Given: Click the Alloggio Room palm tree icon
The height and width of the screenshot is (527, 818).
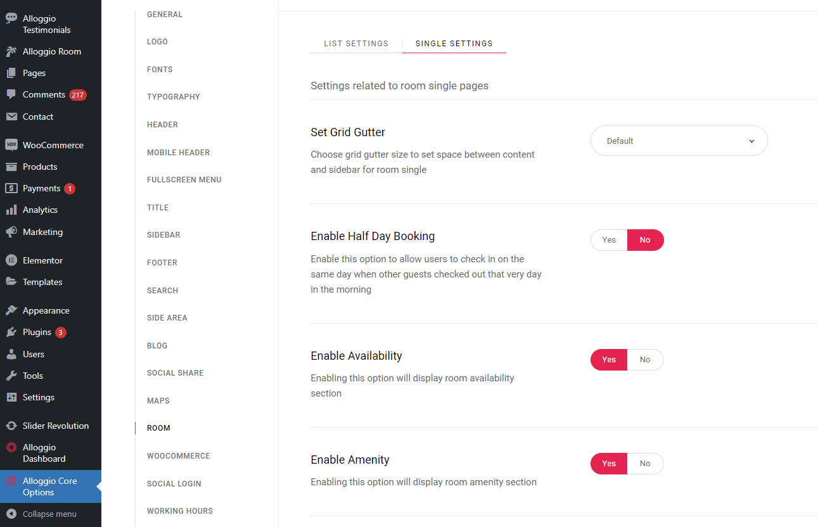Looking at the screenshot, I should [11, 52].
